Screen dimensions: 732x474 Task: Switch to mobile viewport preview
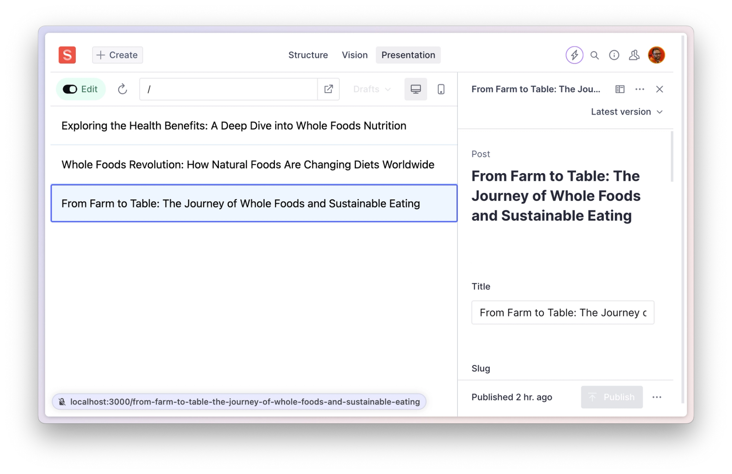click(441, 89)
